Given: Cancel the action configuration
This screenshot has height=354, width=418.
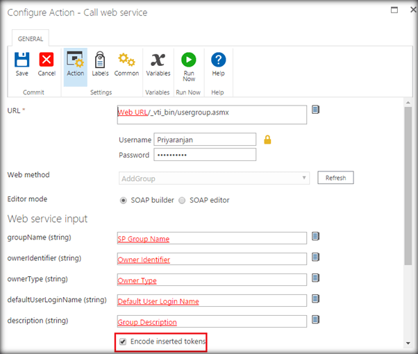Looking at the screenshot, I should coord(47,64).
